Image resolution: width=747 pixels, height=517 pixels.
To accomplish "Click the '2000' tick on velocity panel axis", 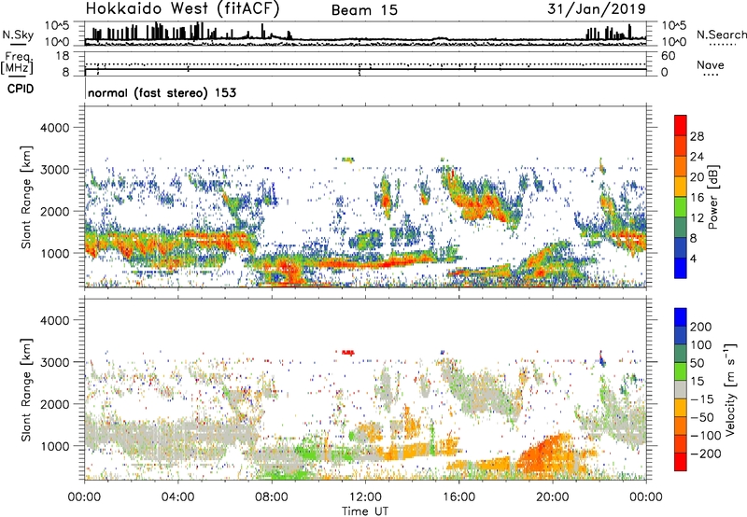I will click(55, 404).
